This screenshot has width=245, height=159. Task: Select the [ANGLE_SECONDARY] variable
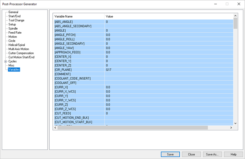point(144,44)
